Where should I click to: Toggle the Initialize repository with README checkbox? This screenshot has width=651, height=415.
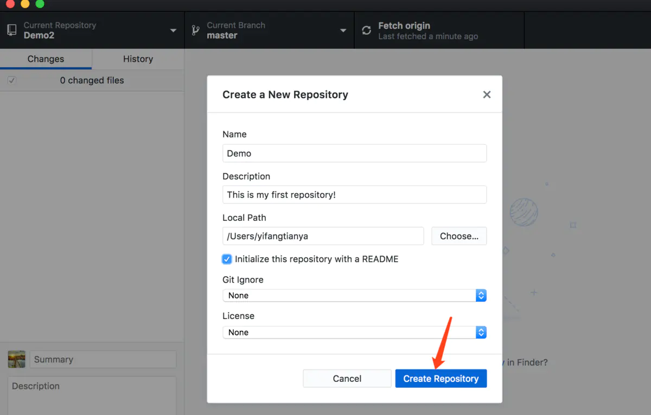pyautogui.click(x=227, y=259)
